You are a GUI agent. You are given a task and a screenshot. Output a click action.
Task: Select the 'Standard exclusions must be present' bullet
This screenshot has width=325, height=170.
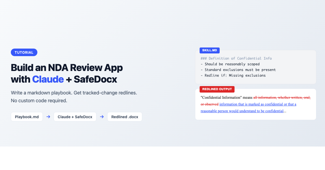coord(238,70)
